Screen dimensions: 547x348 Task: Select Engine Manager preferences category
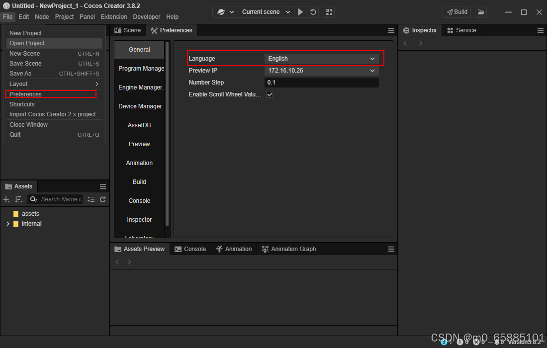coord(139,87)
